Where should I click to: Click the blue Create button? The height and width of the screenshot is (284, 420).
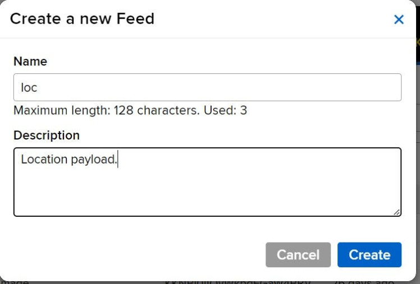tap(369, 255)
